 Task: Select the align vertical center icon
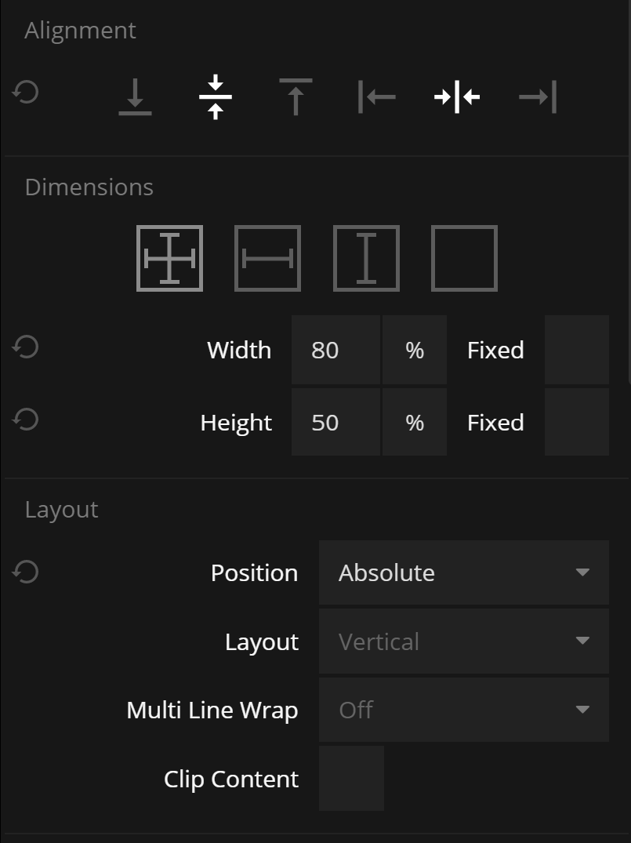[x=216, y=97]
